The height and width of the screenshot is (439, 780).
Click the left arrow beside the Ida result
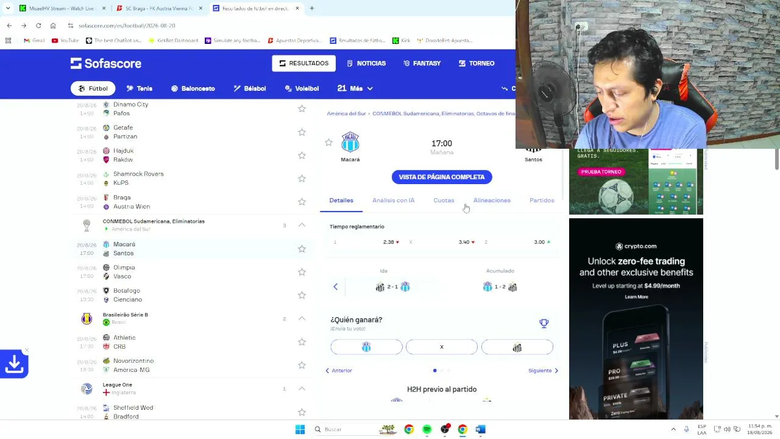point(335,287)
